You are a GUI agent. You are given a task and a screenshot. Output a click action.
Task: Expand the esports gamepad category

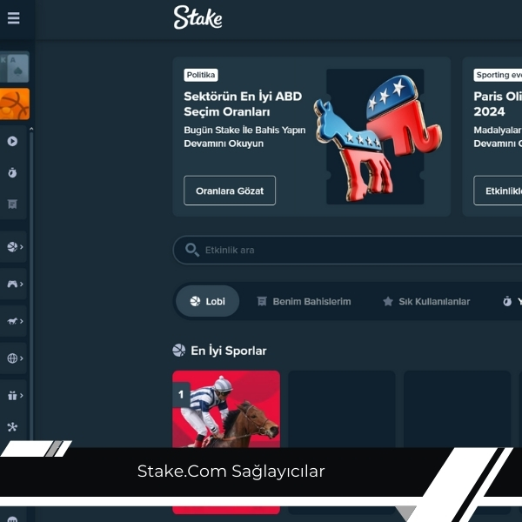point(13,284)
